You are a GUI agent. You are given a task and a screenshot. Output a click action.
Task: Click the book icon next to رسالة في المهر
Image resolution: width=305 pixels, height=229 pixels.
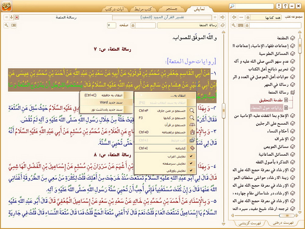[292, 85]
